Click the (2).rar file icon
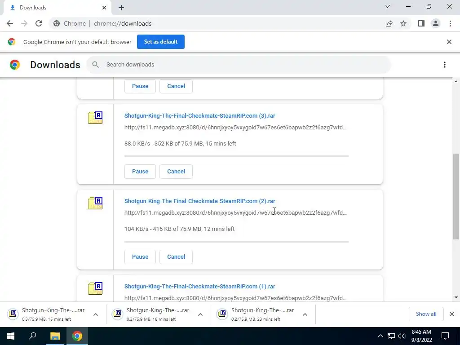The width and height of the screenshot is (460, 345). click(x=95, y=203)
